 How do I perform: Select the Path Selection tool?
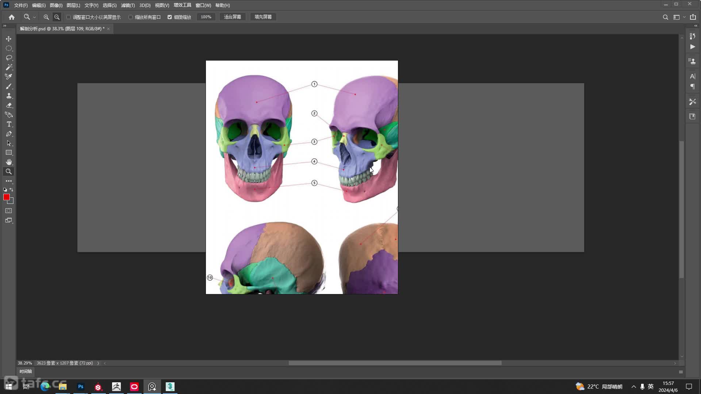pyautogui.click(x=9, y=143)
